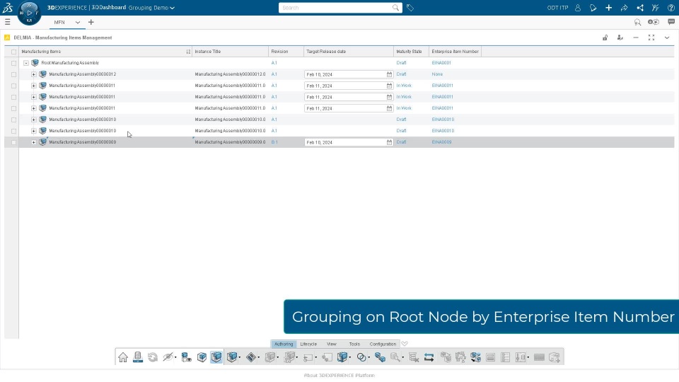Viewport: 679px width, 382px height.
Task: Select the MFN dashboard tab
Action: point(59,22)
